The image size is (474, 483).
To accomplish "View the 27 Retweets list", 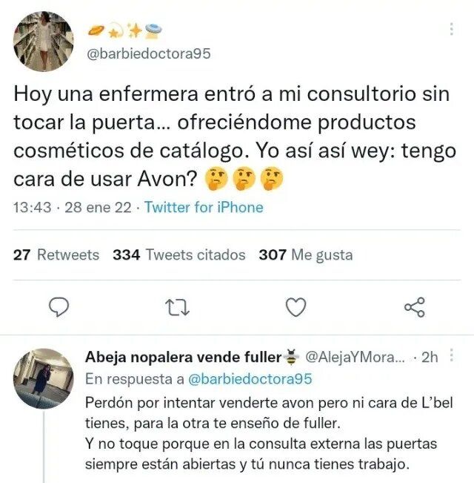I will (x=56, y=254).
